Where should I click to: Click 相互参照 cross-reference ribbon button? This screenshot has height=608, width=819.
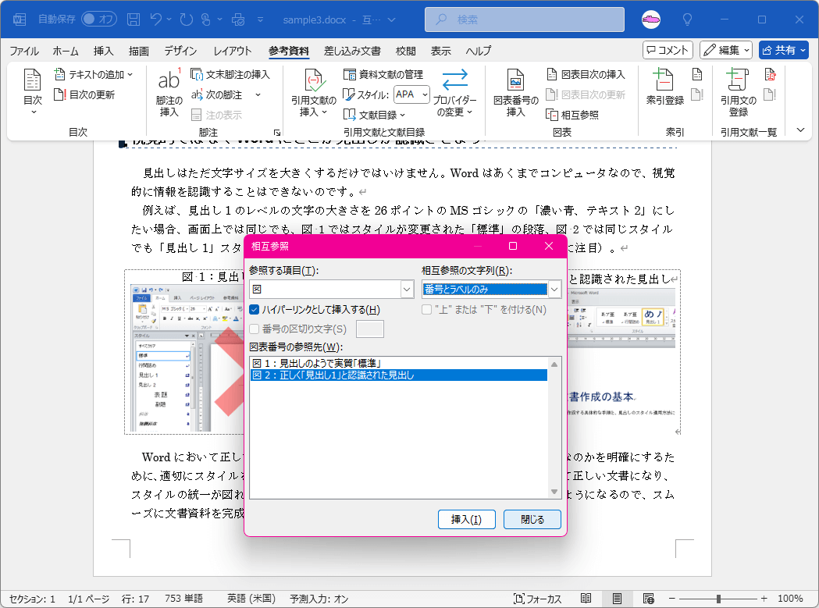(572, 115)
